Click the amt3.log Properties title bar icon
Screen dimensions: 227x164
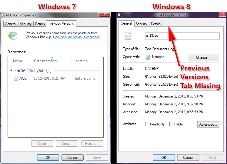pyautogui.click(x=119, y=15)
